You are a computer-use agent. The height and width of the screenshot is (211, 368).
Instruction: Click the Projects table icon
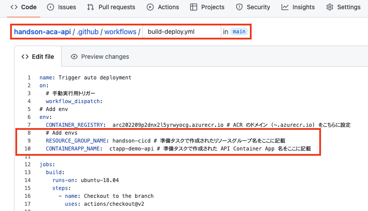coord(194,7)
